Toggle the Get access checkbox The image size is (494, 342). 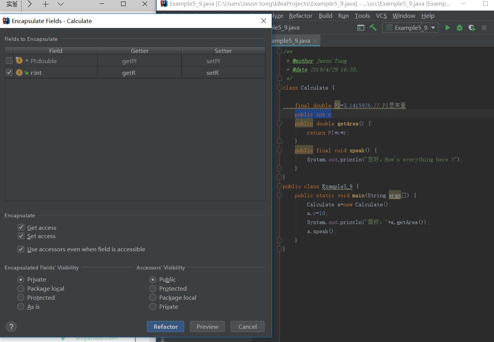[21, 227]
